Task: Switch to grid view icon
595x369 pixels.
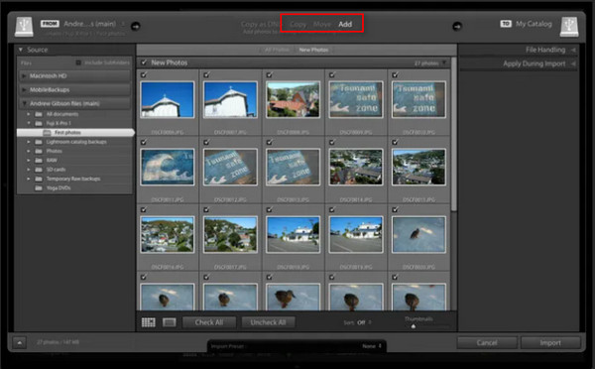Action: [x=149, y=322]
